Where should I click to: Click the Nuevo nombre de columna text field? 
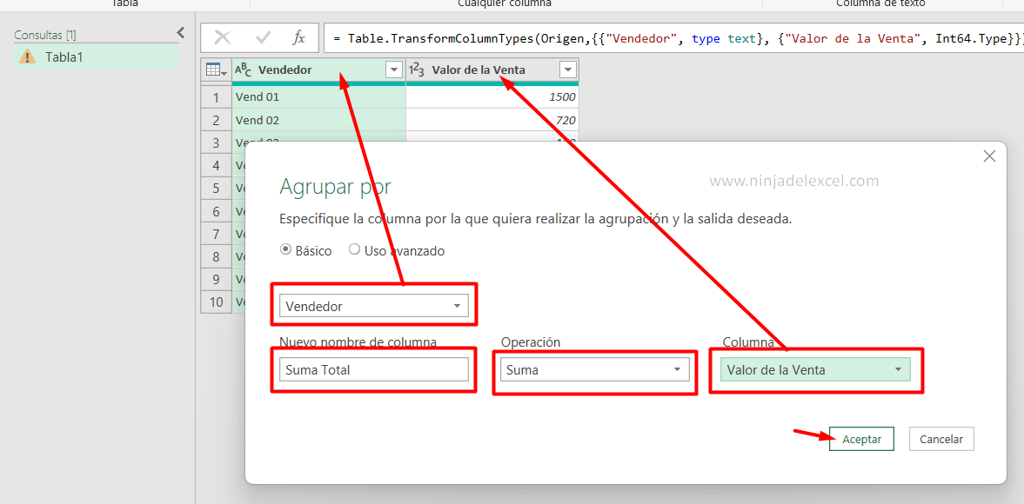pos(374,369)
